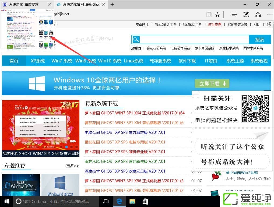The height and width of the screenshot is (207, 274).
Task: Open File Explorer from the taskbar
Action: point(132,201)
